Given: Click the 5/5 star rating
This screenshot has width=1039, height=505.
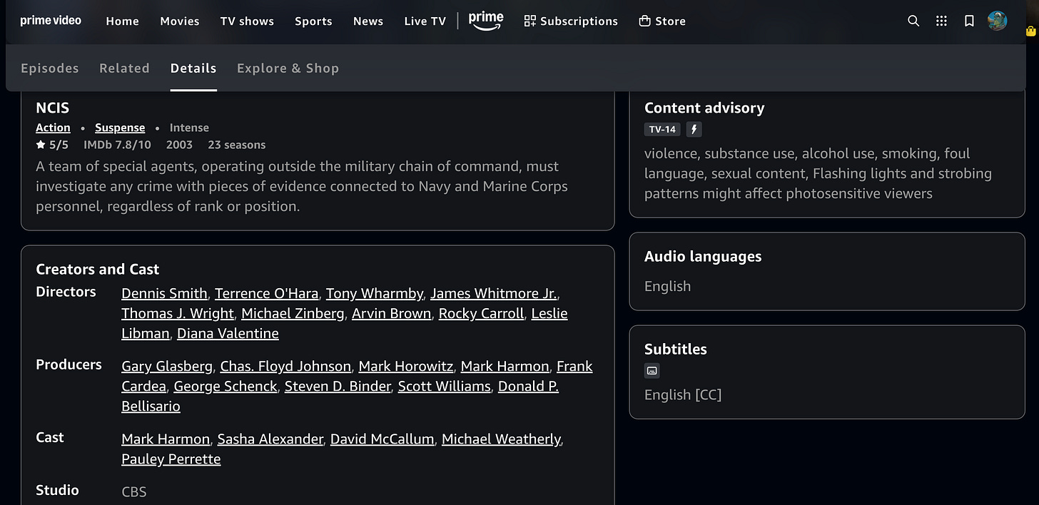Looking at the screenshot, I should coord(52,145).
